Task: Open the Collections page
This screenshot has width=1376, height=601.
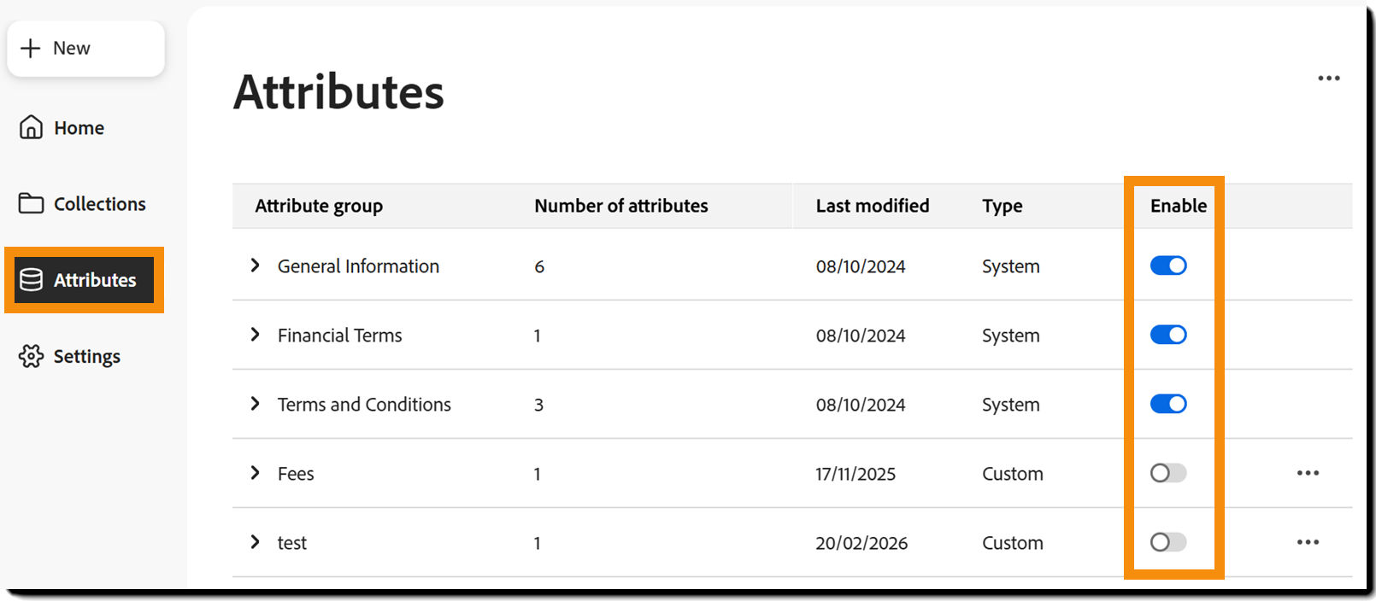Action: coord(99,203)
